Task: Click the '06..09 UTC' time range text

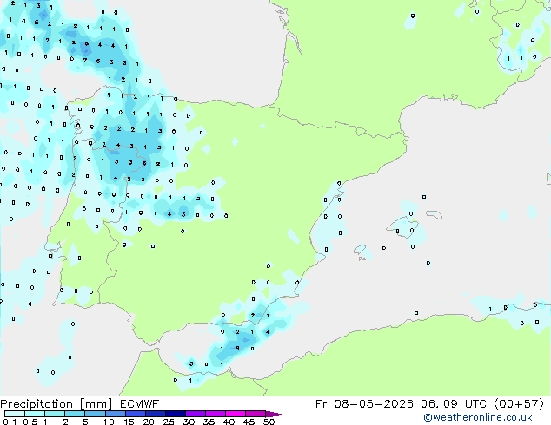Action: (454, 404)
